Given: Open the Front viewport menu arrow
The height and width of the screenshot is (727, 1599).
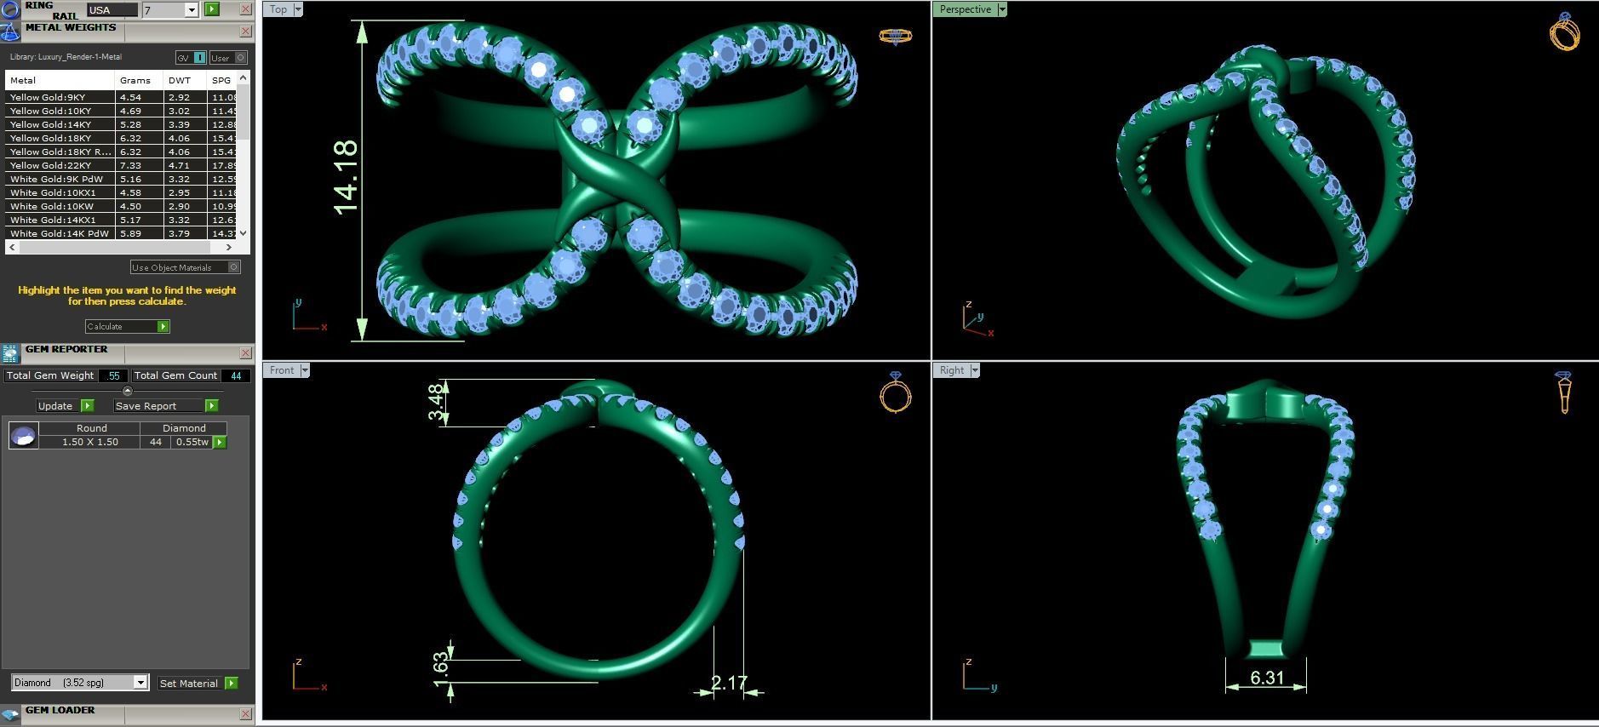Looking at the screenshot, I should tap(305, 370).
